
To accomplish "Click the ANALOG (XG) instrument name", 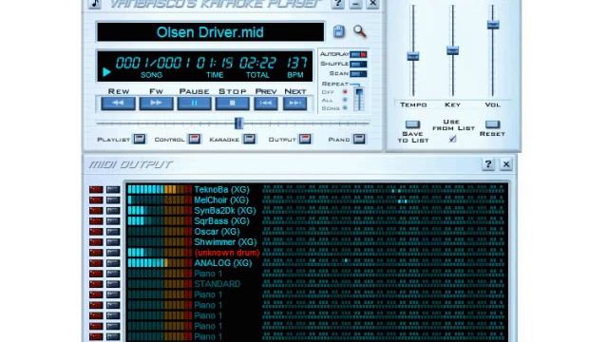I will [223, 263].
